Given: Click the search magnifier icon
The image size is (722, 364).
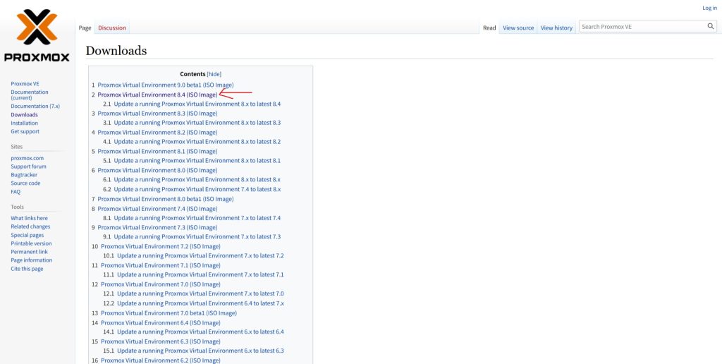Looking at the screenshot, I should [x=710, y=26].
